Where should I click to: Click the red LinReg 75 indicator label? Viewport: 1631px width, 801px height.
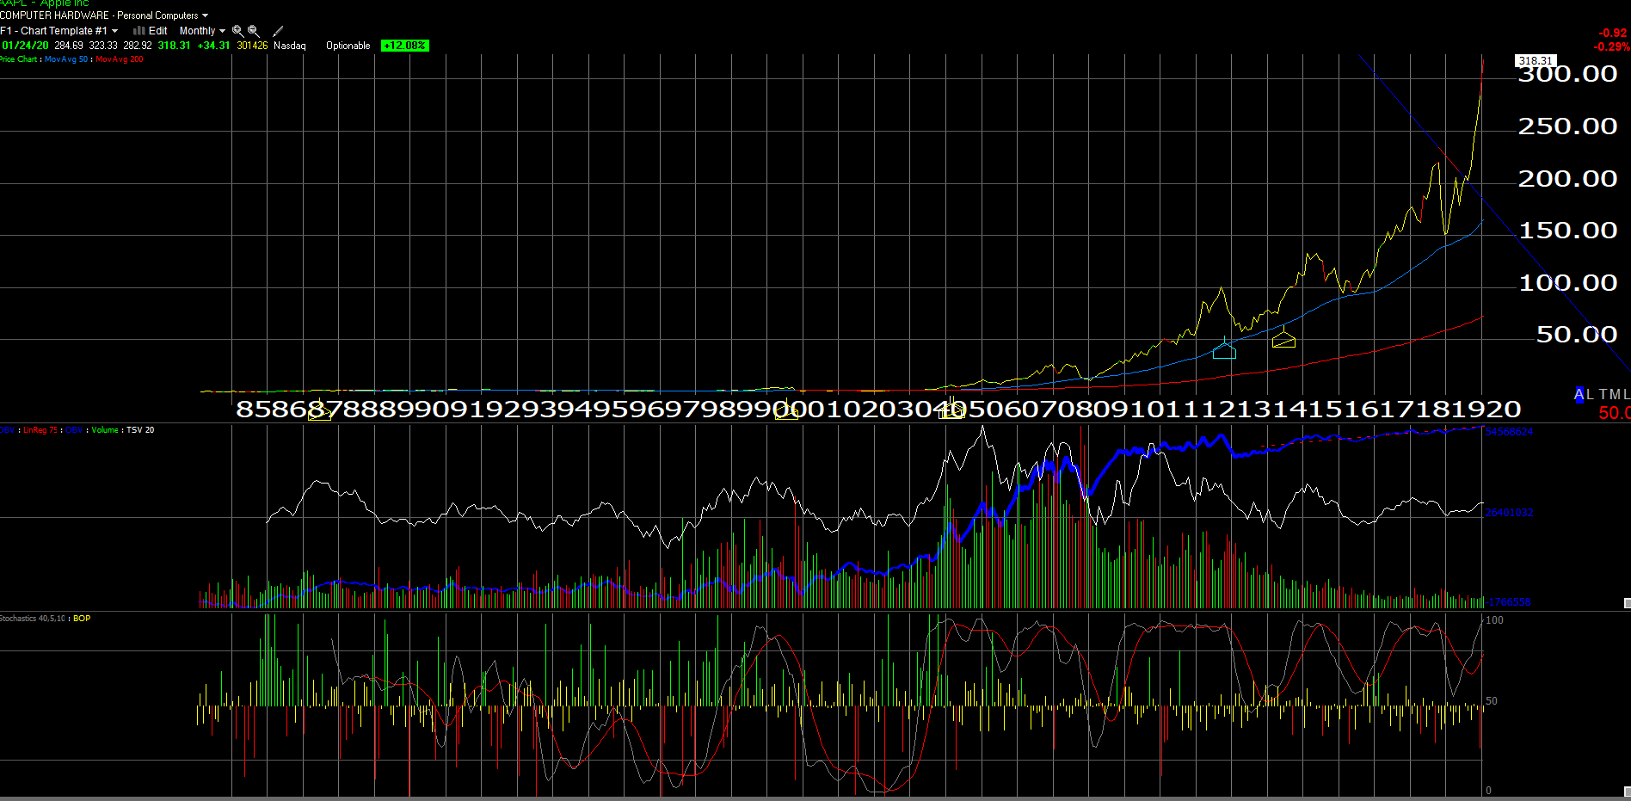(x=40, y=430)
